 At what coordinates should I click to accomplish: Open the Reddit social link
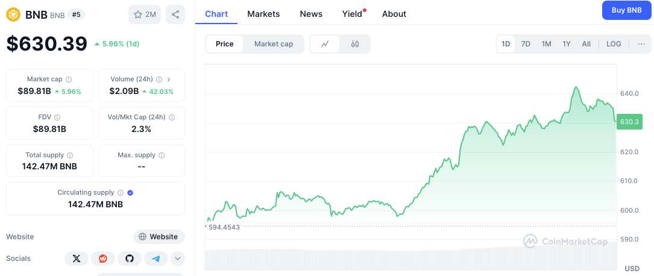click(103, 259)
